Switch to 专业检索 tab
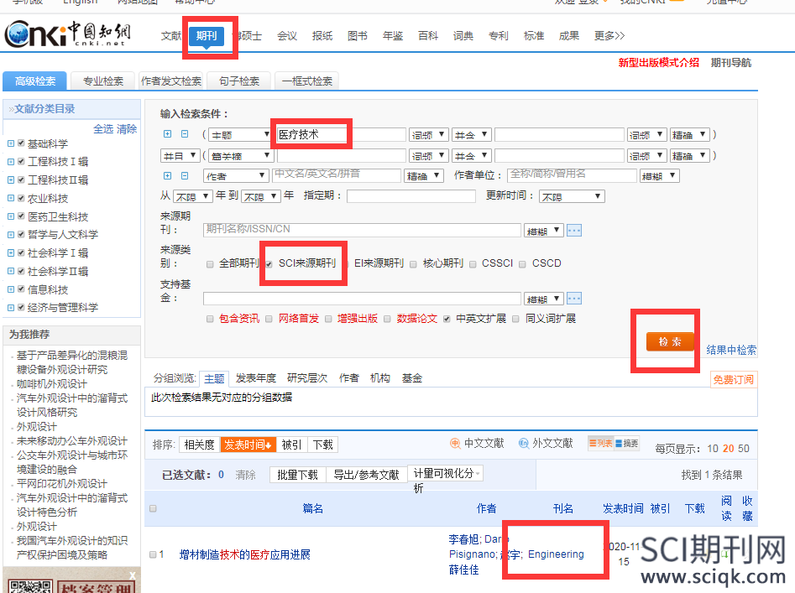The width and height of the screenshot is (795, 593). click(103, 81)
